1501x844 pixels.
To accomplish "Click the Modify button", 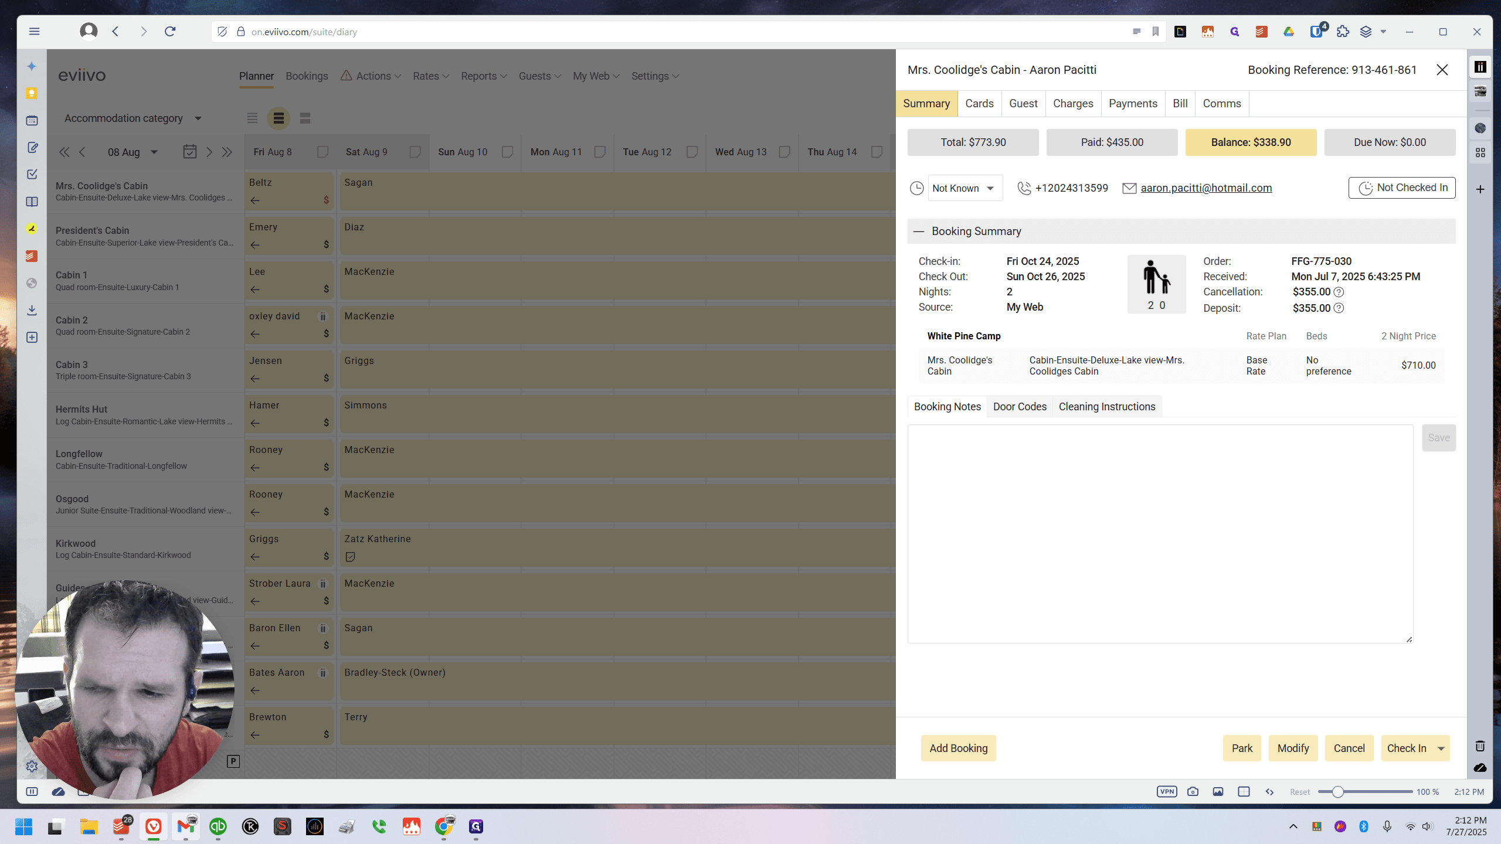I will click(1293, 748).
